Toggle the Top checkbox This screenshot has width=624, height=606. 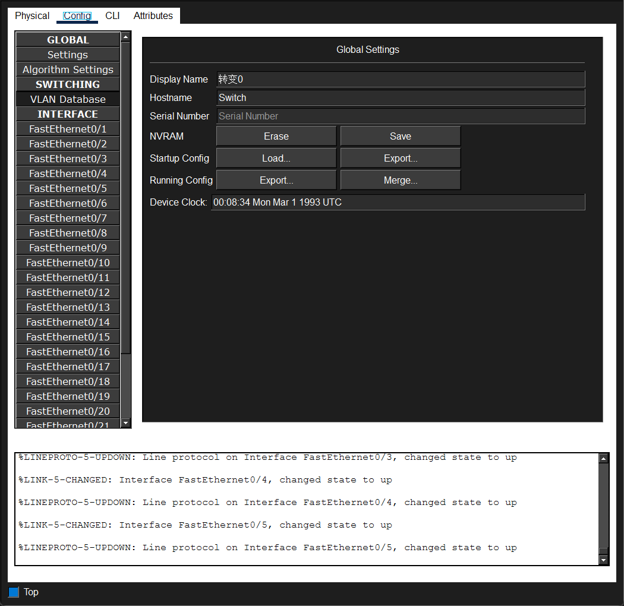(14, 592)
